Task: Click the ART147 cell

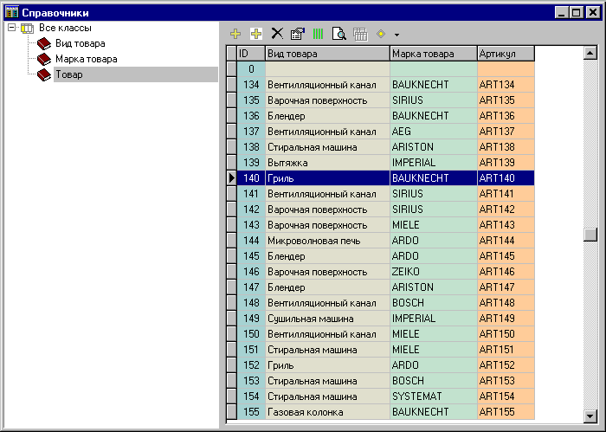Action: [506, 287]
